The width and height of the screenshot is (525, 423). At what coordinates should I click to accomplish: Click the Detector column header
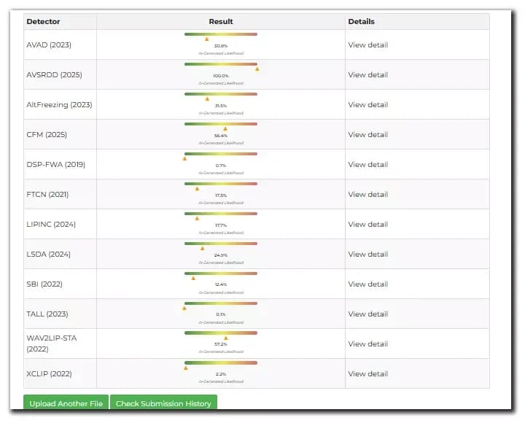(44, 22)
